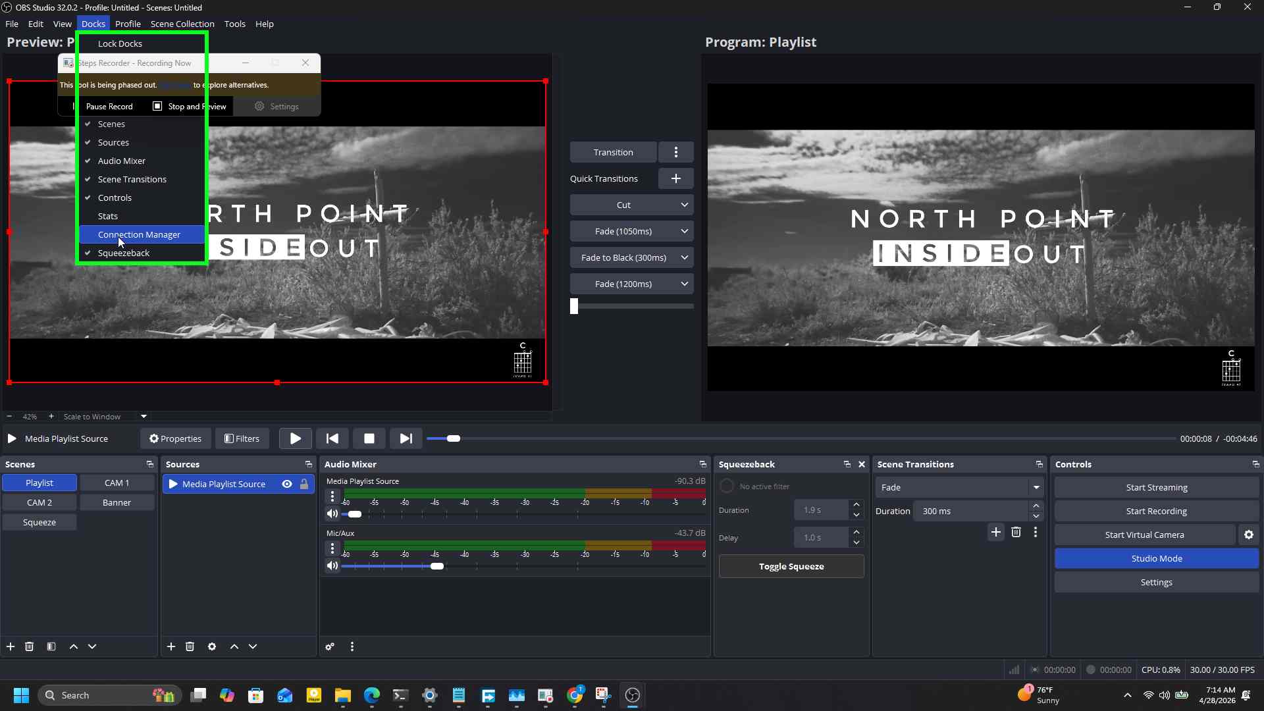Add a quick transition with plus button
The height and width of the screenshot is (711, 1264).
tap(676, 178)
